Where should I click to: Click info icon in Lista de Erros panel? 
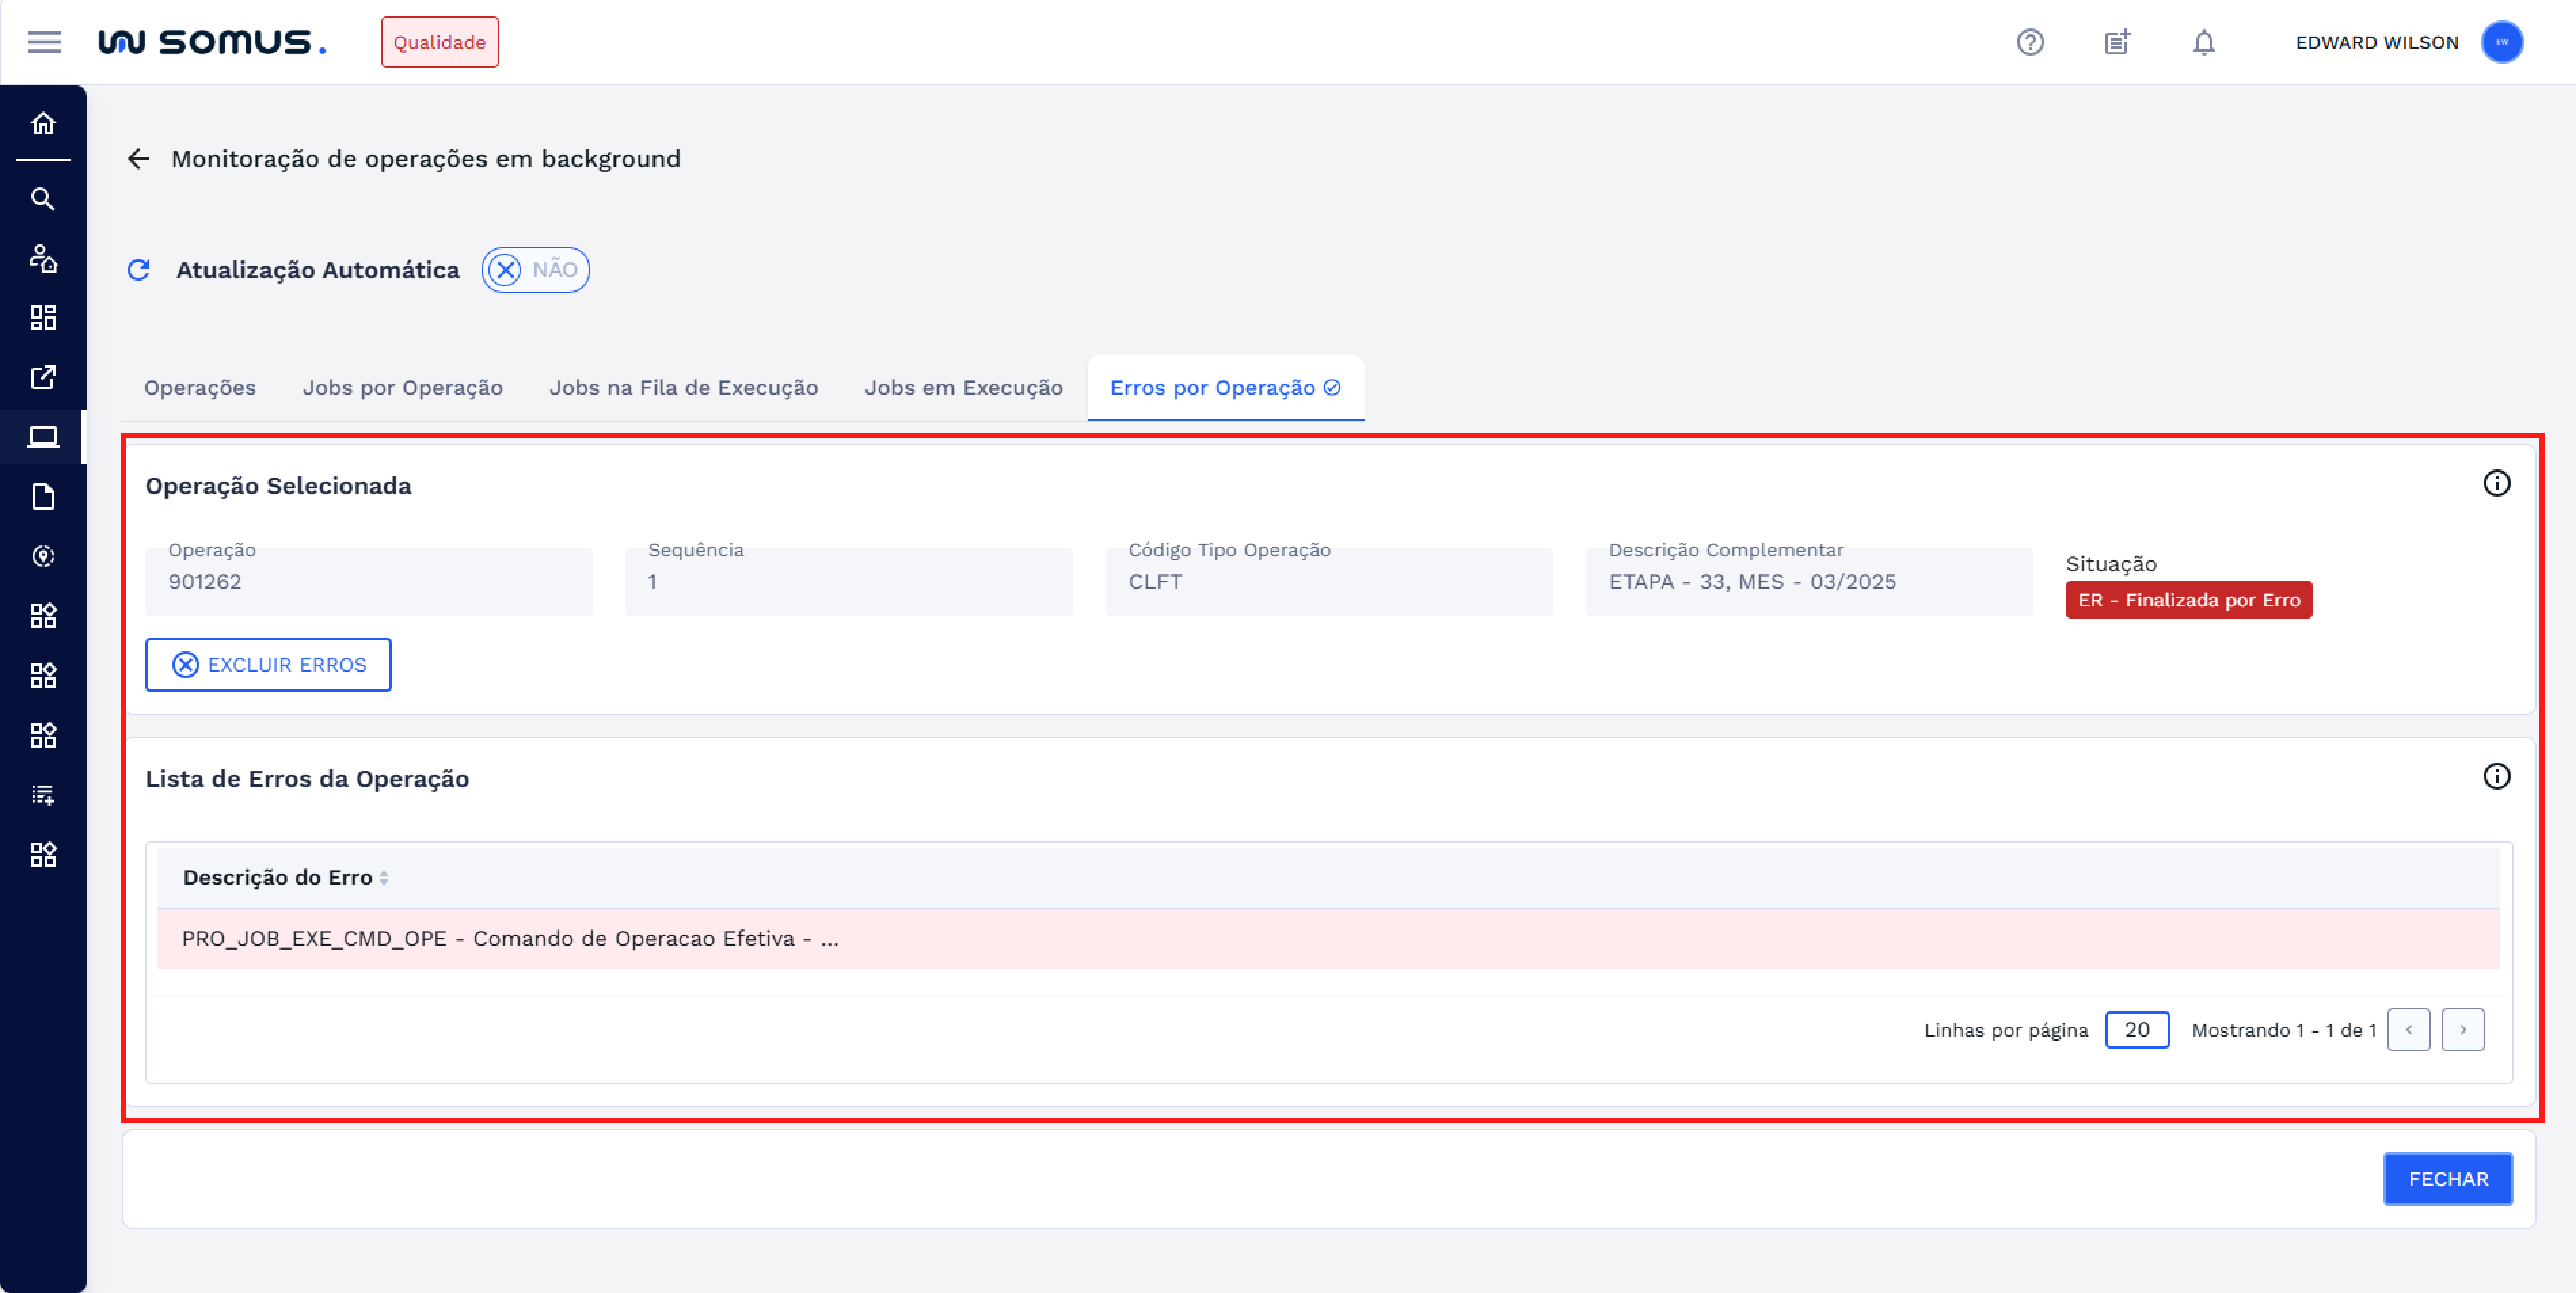tap(2497, 777)
